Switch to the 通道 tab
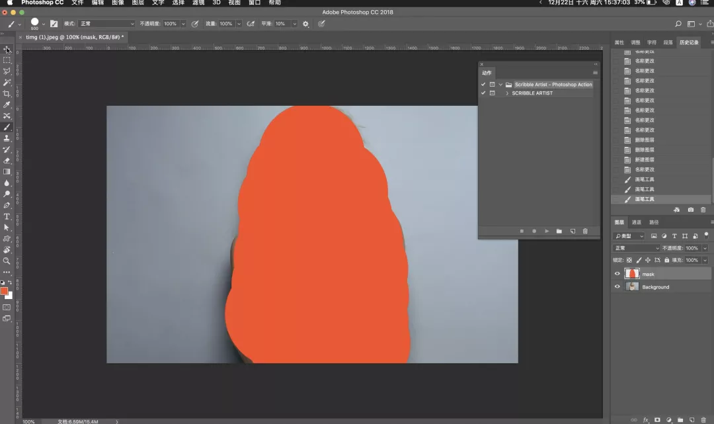This screenshot has width=714, height=424. tap(636, 222)
